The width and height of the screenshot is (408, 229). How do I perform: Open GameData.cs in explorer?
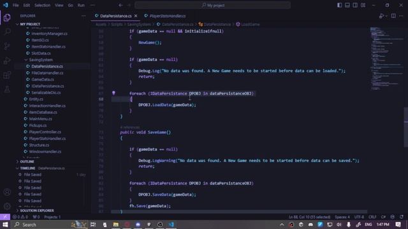pyautogui.click(x=43, y=80)
